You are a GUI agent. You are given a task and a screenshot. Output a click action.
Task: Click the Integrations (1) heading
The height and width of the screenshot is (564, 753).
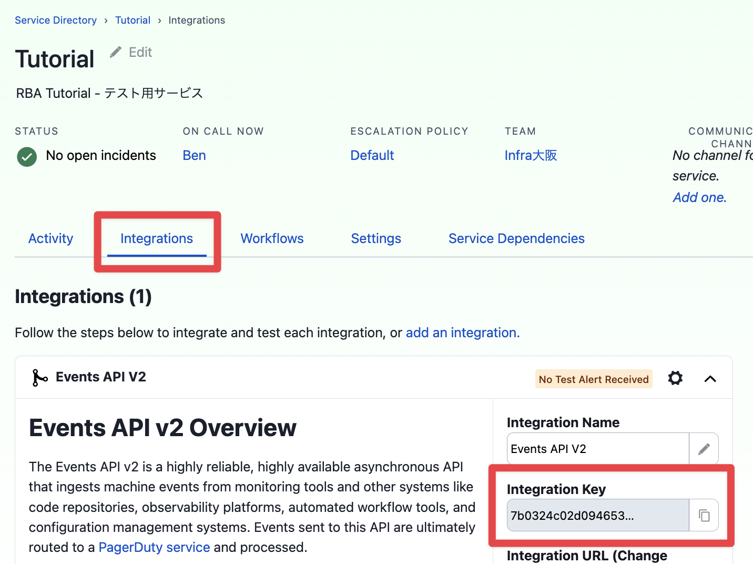coord(83,297)
